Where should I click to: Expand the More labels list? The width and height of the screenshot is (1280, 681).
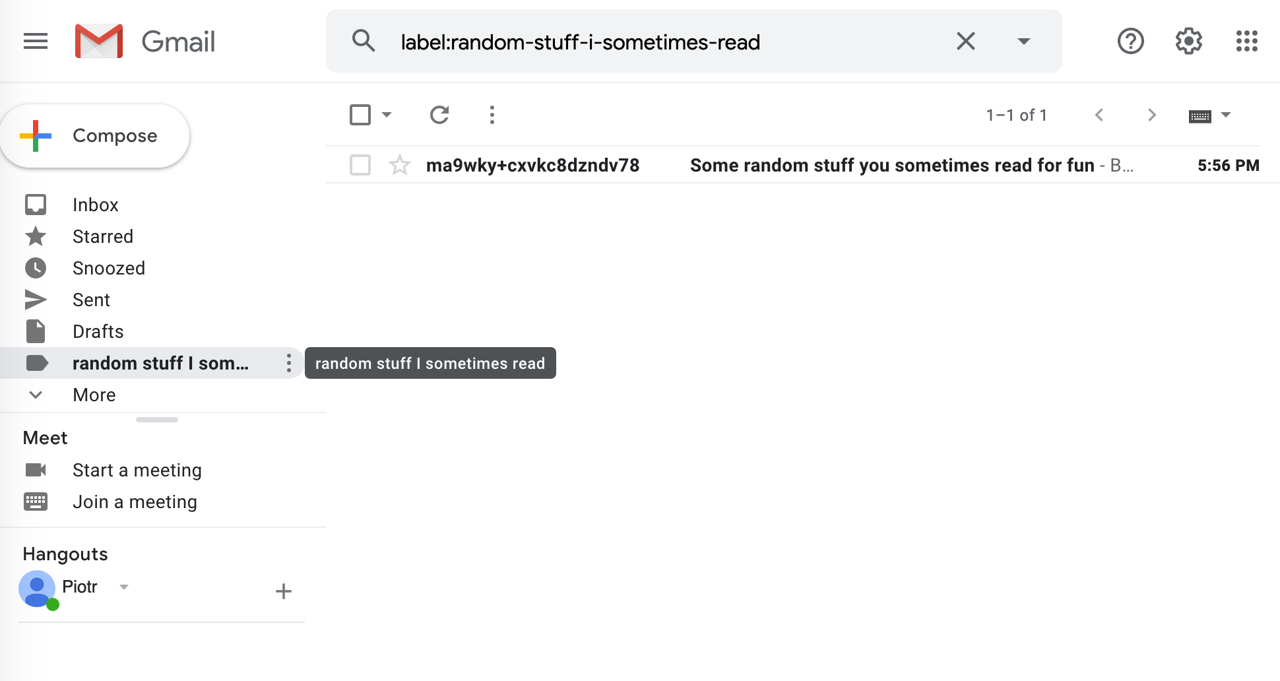(x=94, y=395)
